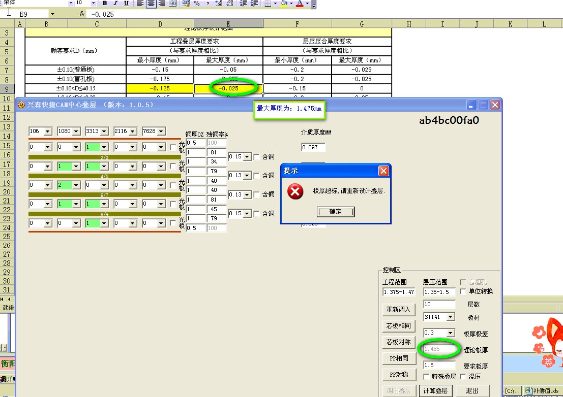
Task: Center-align the cell text
Action: (x=151, y=3)
